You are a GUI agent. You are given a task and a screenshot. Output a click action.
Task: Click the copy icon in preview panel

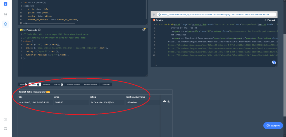[274, 63]
